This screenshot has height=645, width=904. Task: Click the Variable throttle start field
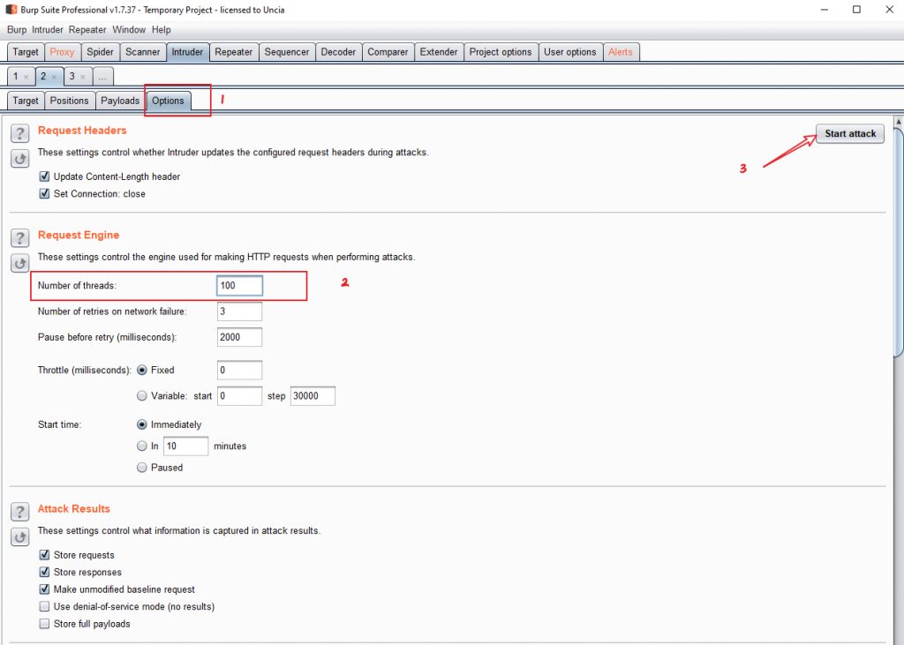(x=239, y=396)
